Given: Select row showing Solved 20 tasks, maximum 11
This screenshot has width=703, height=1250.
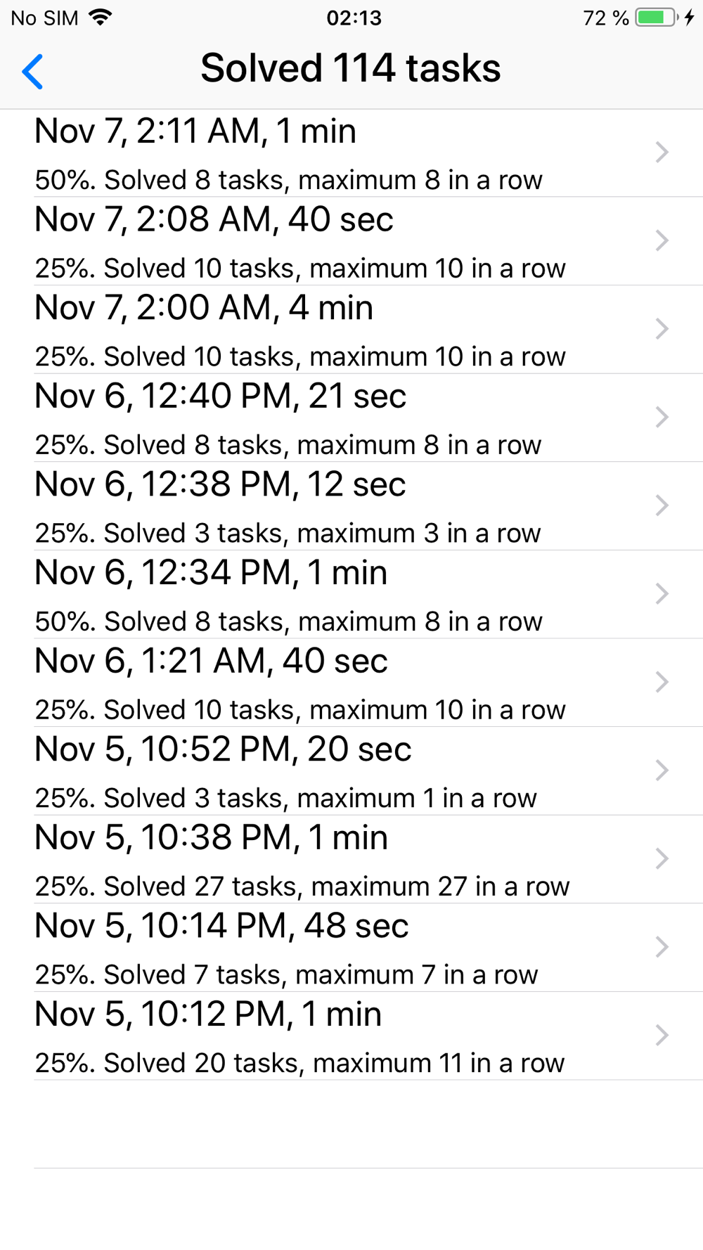Looking at the screenshot, I should tap(351, 1036).
